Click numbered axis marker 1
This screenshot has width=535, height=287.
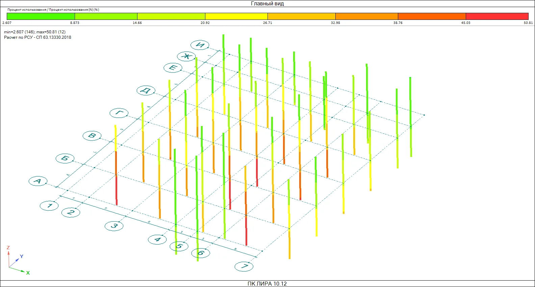(49, 205)
